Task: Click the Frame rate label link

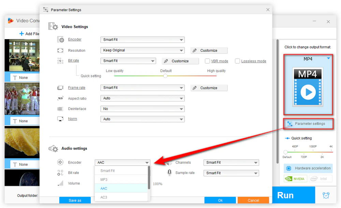Action: click(76, 87)
